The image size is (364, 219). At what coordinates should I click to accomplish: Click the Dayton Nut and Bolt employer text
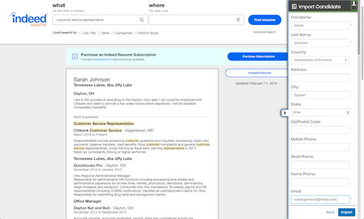pos(92,208)
